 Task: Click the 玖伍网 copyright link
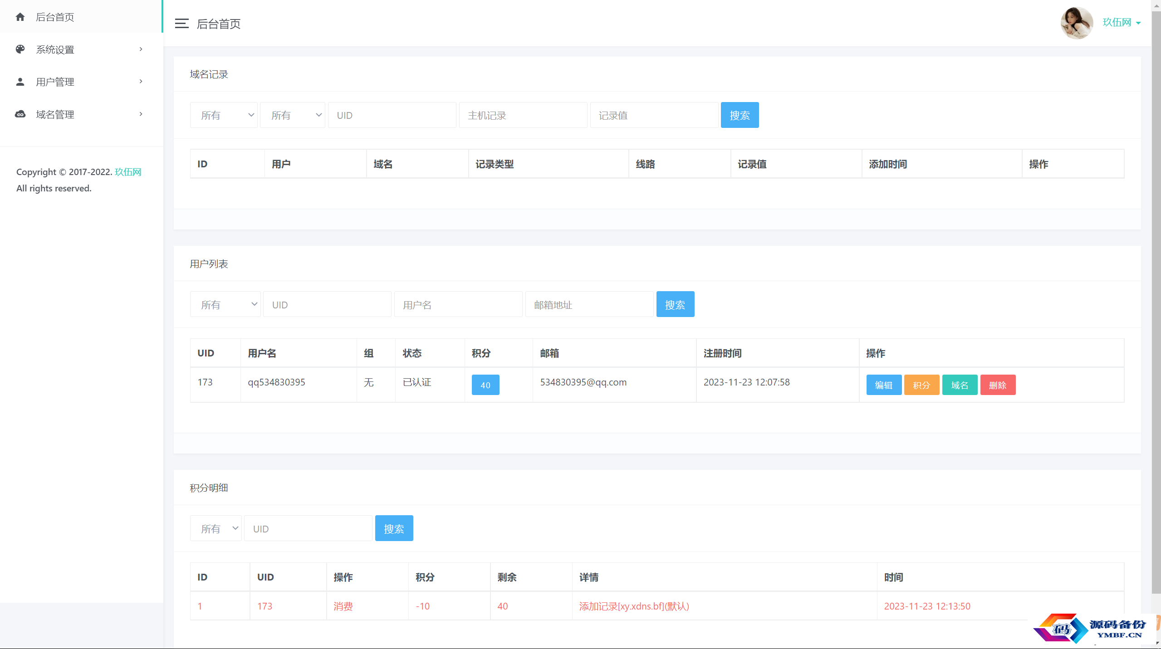(x=128, y=172)
